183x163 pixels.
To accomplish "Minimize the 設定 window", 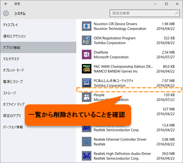I will click(155, 4).
